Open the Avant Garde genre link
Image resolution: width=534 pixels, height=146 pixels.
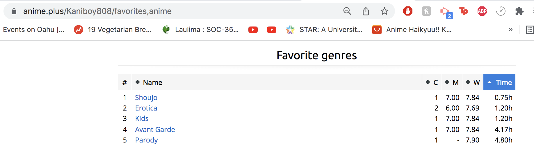coord(155,130)
